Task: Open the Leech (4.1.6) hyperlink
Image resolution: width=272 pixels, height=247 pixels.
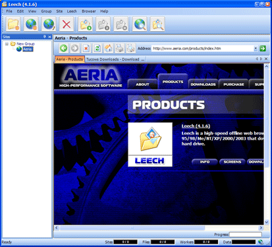Action: 196,126
